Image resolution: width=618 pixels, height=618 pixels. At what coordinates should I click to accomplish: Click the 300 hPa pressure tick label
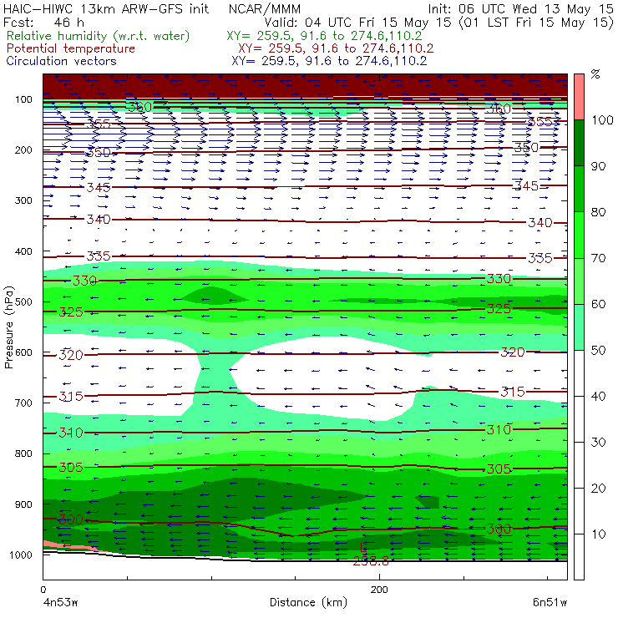click(23, 200)
